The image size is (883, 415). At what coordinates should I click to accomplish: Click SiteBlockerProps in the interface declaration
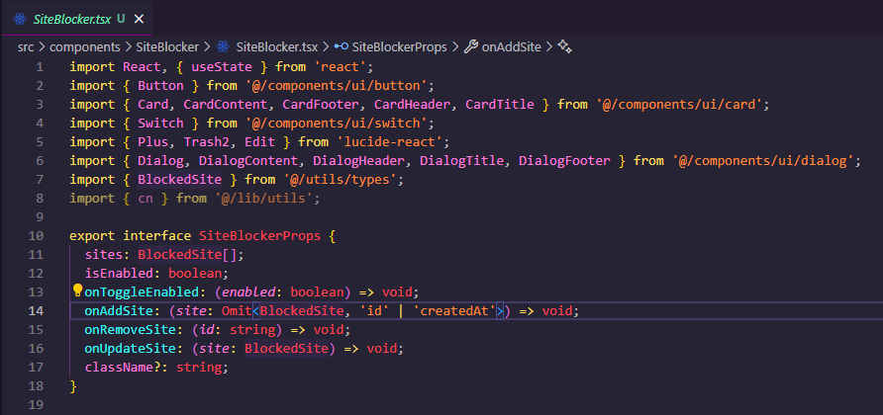tap(259, 235)
